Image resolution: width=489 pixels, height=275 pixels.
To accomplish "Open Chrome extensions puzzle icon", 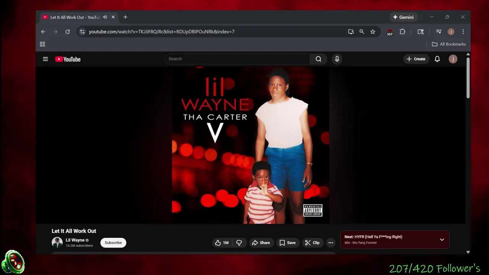I will [x=402, y=32].
